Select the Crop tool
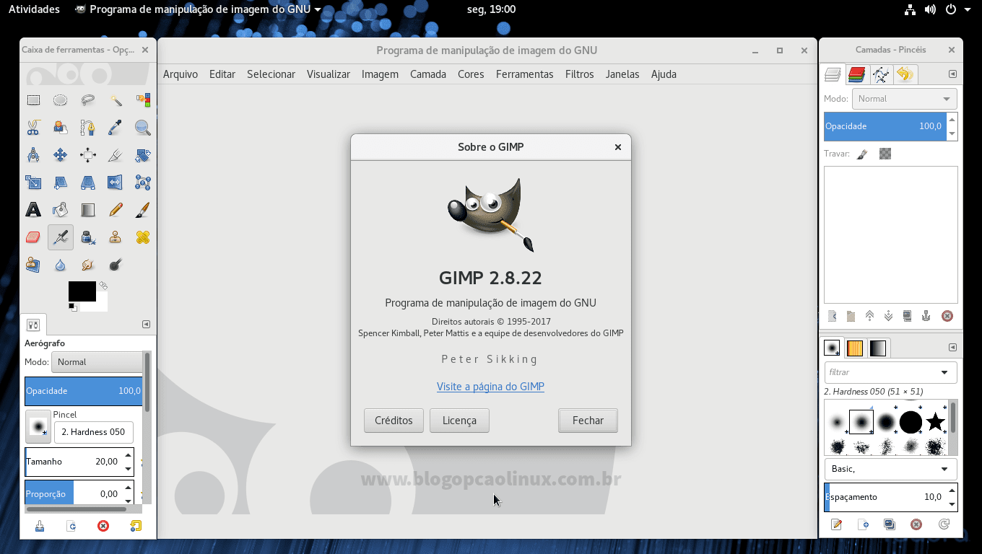Viewport: 982px width, 554px height. [116, 155]
